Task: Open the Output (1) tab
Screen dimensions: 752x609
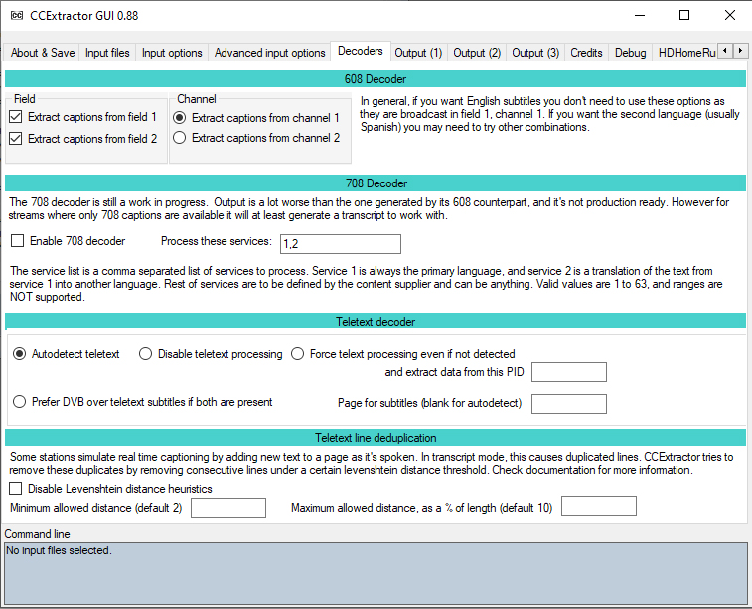Action: pos(418,53)
